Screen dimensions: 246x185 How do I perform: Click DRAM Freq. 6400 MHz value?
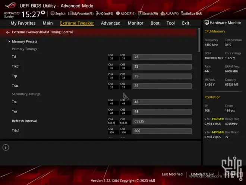point(231,71)
